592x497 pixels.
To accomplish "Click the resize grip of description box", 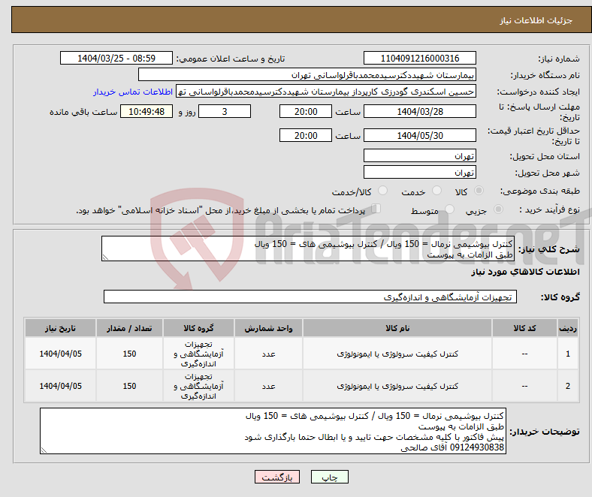I will tap(105, 258).
